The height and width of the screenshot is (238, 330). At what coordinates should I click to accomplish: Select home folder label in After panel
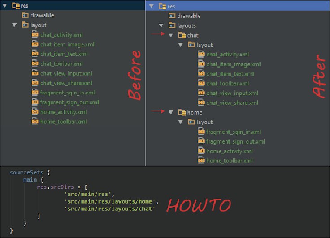point(195,113)
